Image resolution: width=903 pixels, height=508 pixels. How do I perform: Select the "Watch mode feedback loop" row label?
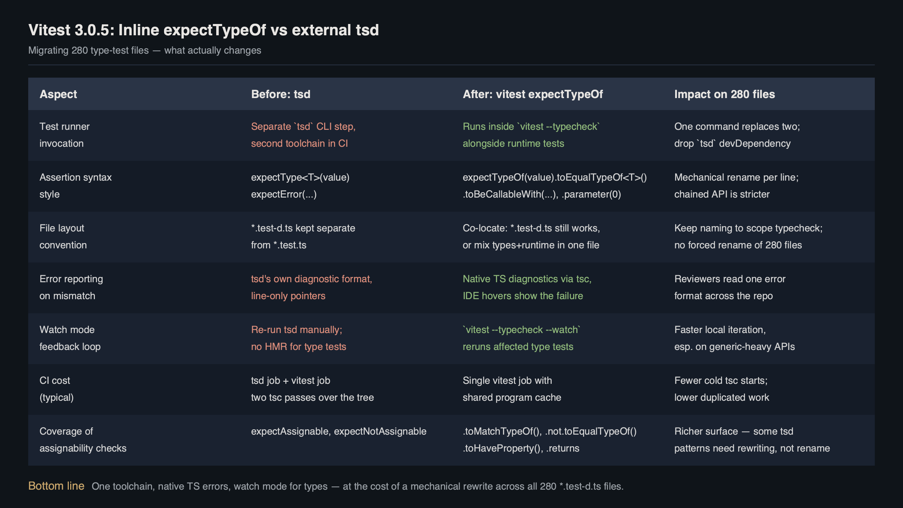point(70,338)
